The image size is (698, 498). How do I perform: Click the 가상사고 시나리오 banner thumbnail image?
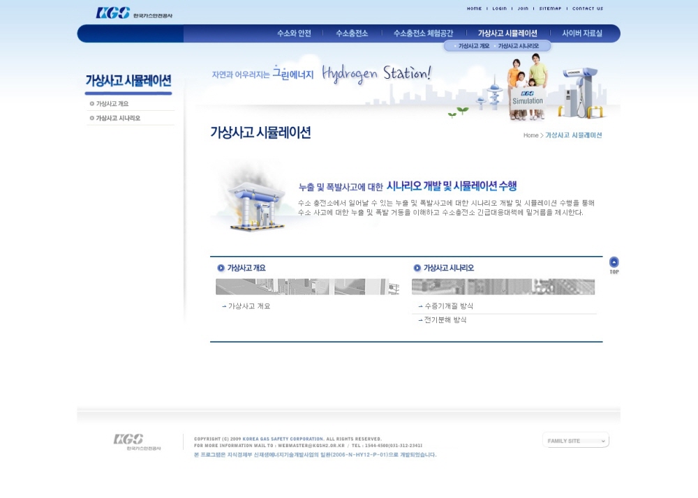503,287
